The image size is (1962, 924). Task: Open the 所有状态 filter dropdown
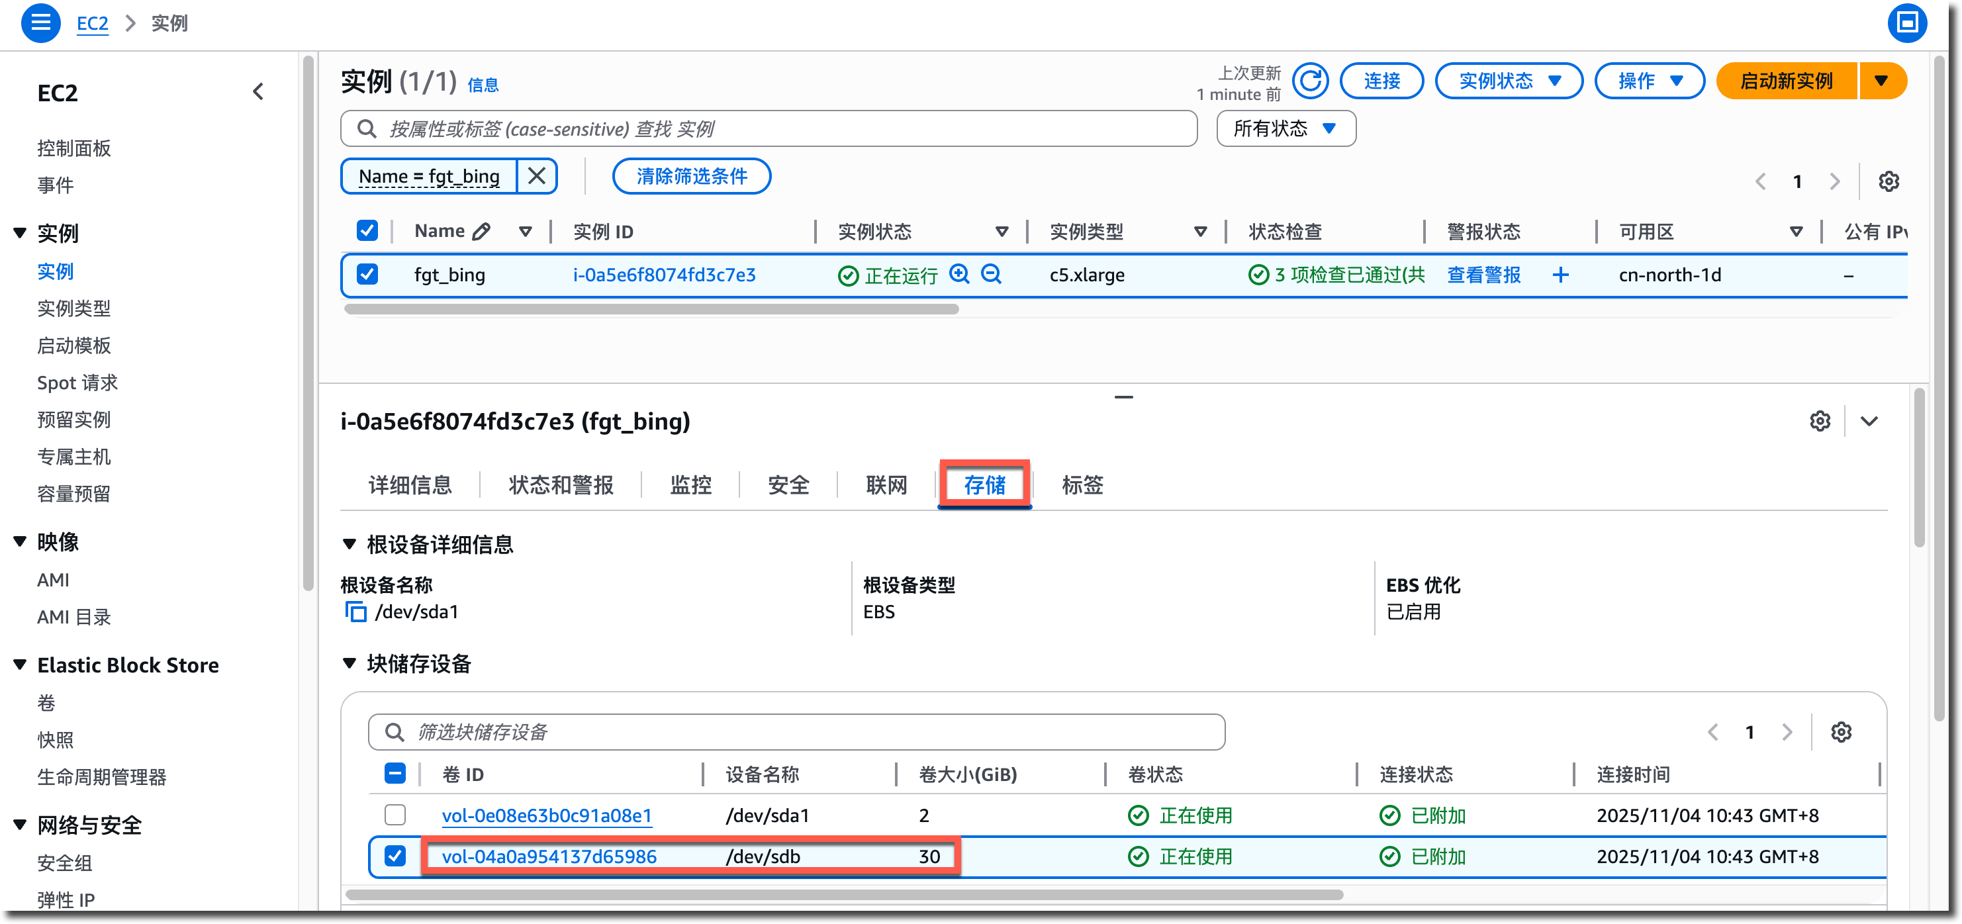click(x=1285, y=128)
